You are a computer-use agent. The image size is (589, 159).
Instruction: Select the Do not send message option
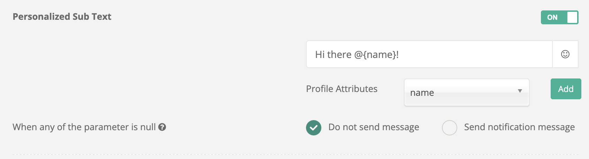314,127
